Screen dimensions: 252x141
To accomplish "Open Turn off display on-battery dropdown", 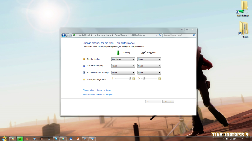I will 123,66.
